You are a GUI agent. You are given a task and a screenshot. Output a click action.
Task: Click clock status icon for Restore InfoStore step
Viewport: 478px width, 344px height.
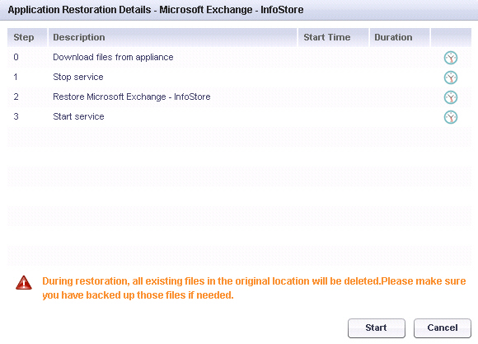[x=451, y=97]
